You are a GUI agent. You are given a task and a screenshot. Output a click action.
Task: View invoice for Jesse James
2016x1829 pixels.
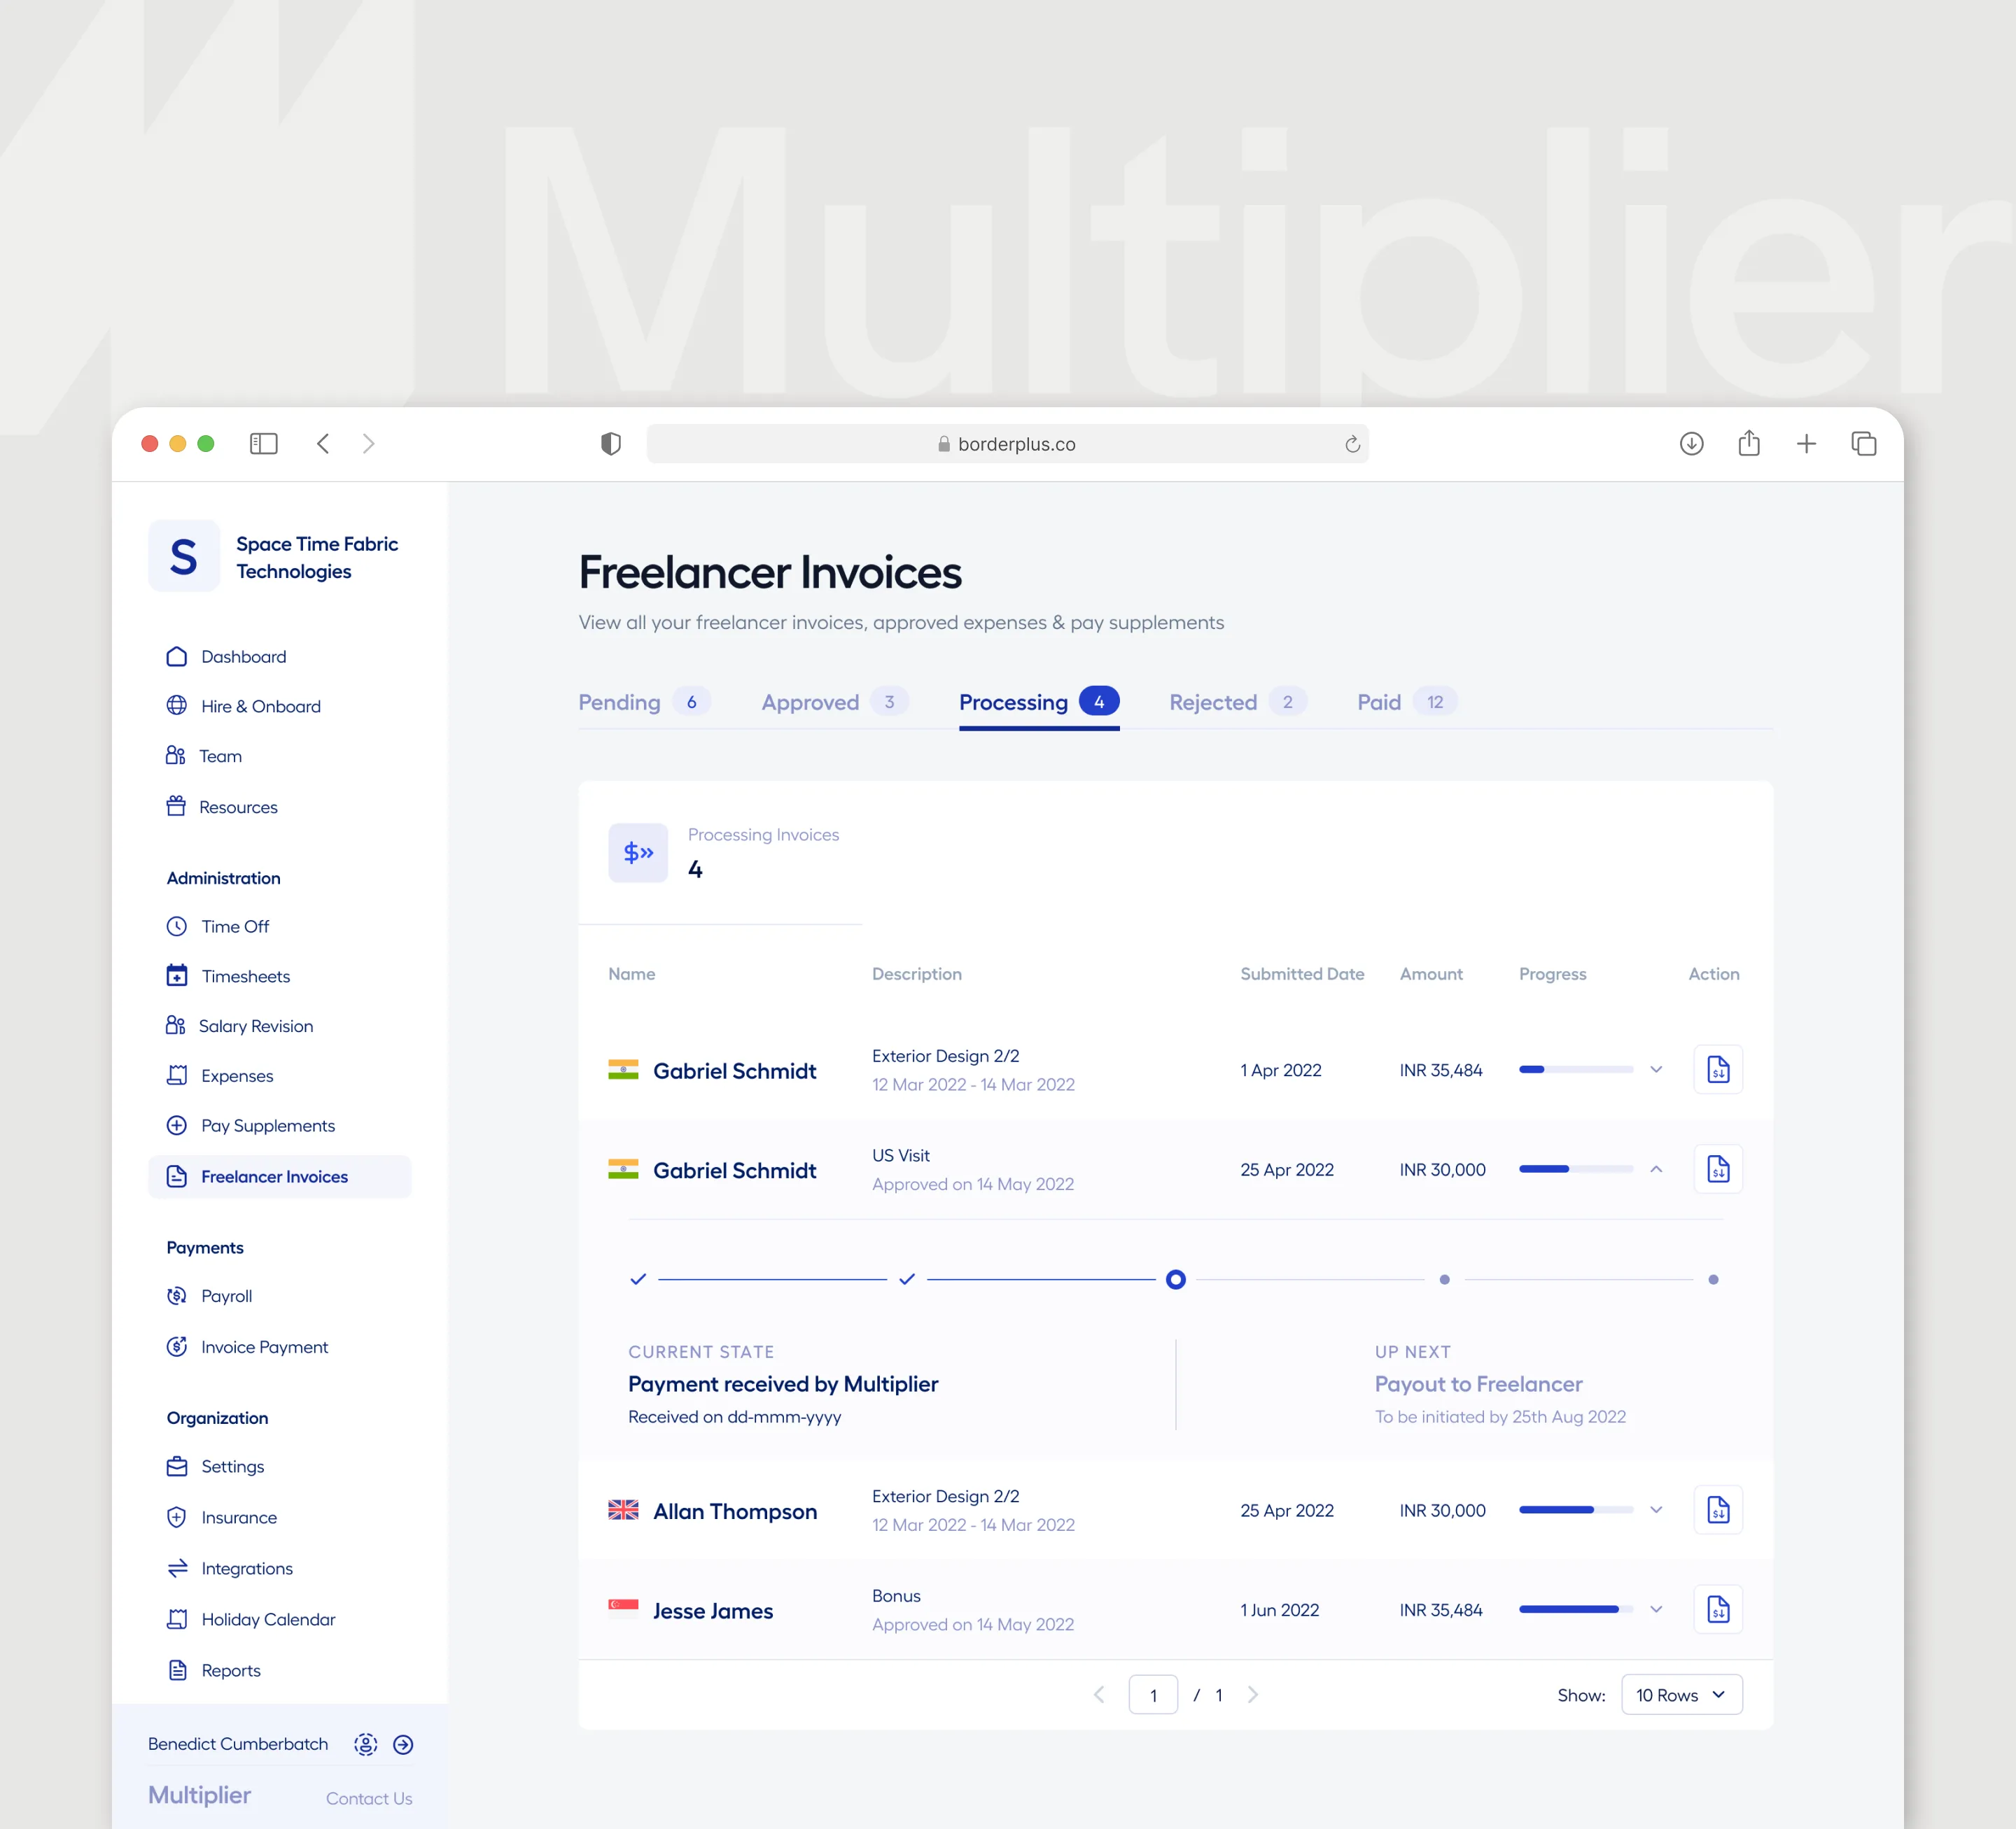(x=1718, y=1609)
